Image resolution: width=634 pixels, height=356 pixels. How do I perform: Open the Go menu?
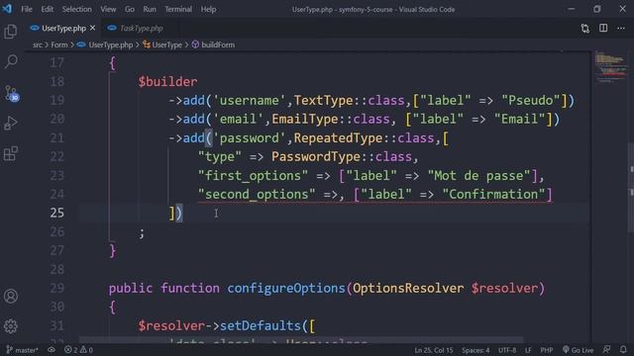coord(130,9)
